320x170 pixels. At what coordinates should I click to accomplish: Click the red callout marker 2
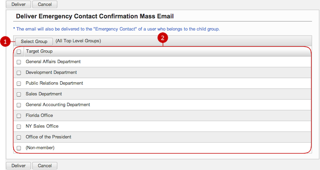pos(163,38)
